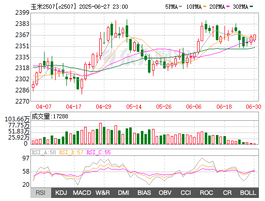Click the 04-29 date axis label
265x201 pixels.
pos(103,107)
